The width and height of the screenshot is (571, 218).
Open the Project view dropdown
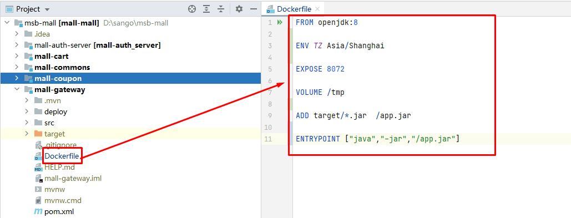click(47, 9)
